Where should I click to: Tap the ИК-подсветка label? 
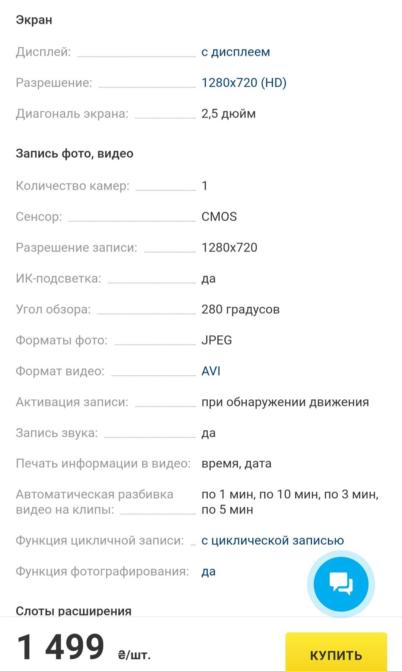[58, 278]
